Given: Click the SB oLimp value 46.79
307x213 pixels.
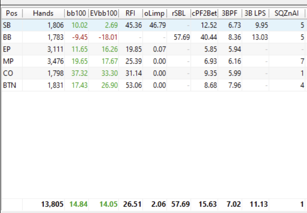Looking at the screenshot, I should point(158,25).
